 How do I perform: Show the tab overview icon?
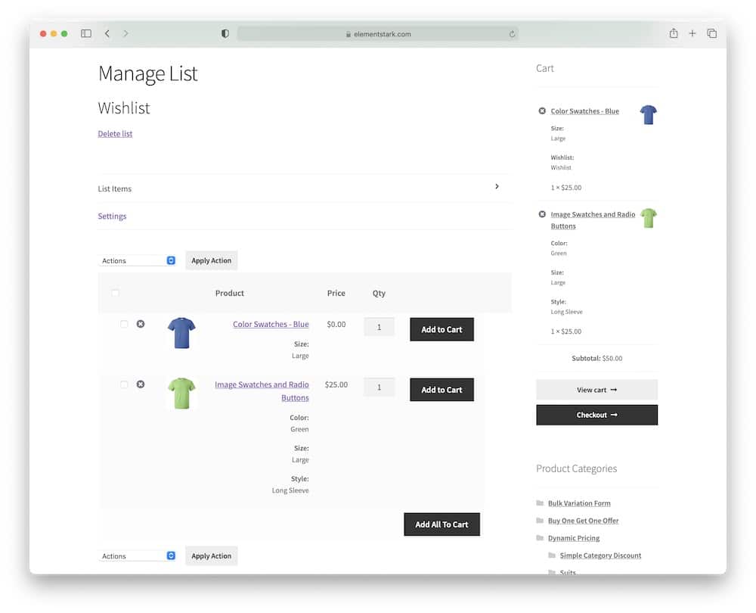coord(711,33)
